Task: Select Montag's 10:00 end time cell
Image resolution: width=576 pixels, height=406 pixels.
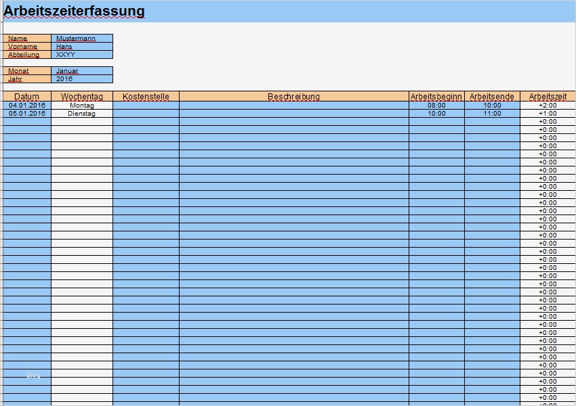Action: (x=492, y=106)
